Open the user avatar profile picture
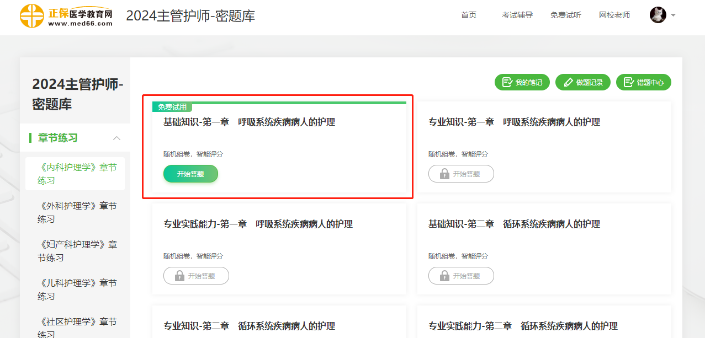705x338 pixels. pos(658,15)
